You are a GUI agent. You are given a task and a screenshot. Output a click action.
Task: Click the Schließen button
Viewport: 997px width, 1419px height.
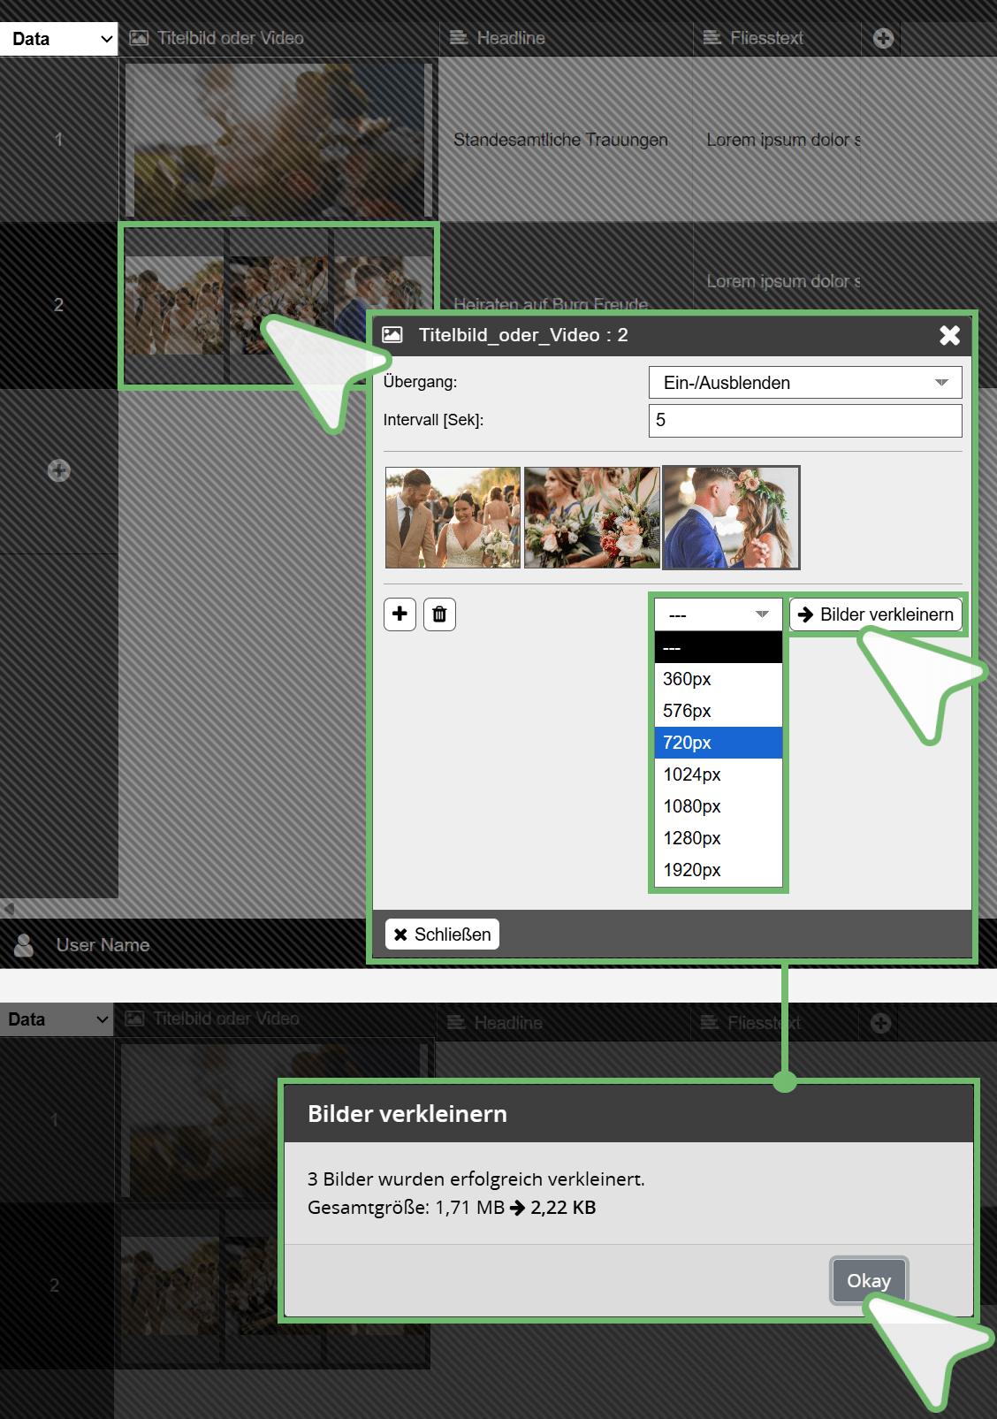coord(442,935)
